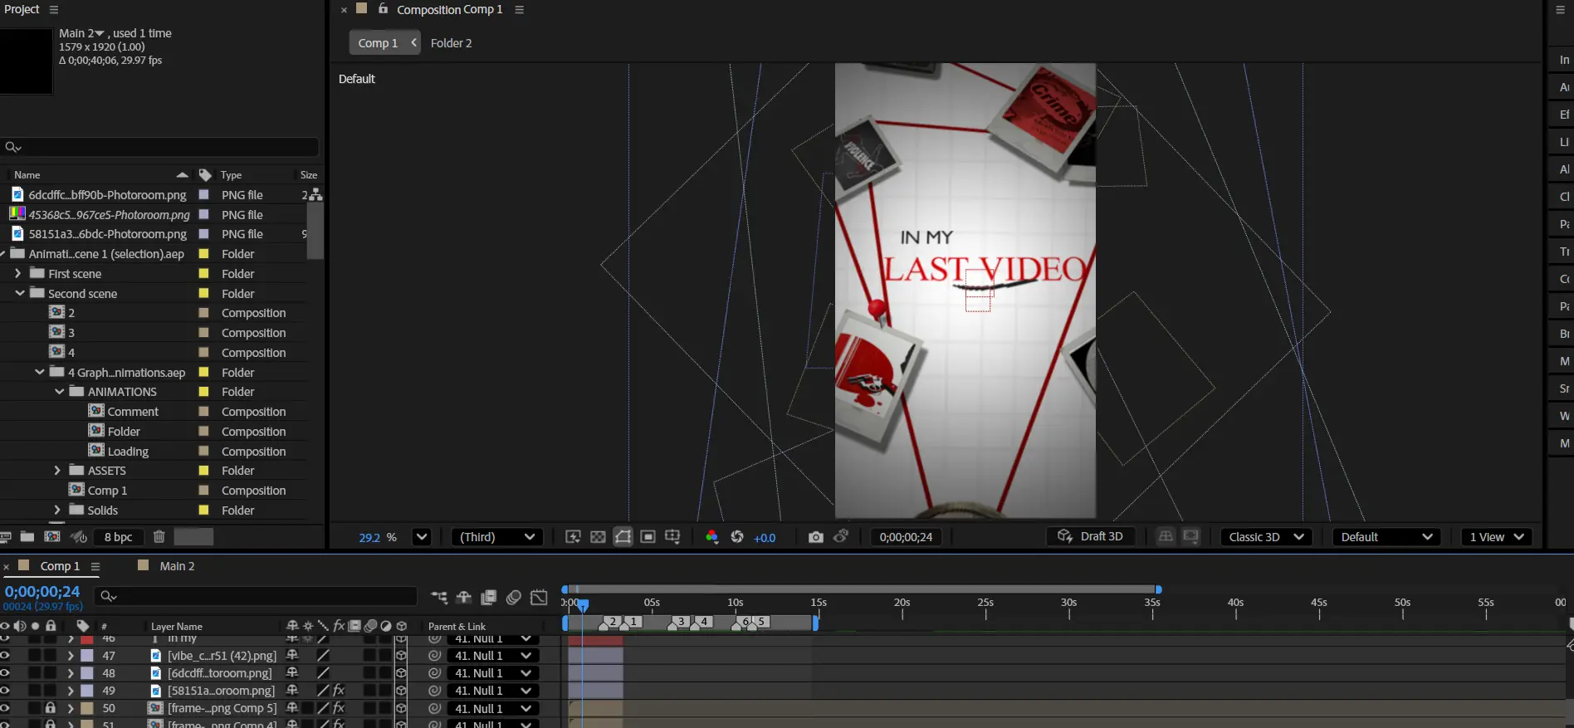Expand the ASSETS folder in project

pos(57,471)
